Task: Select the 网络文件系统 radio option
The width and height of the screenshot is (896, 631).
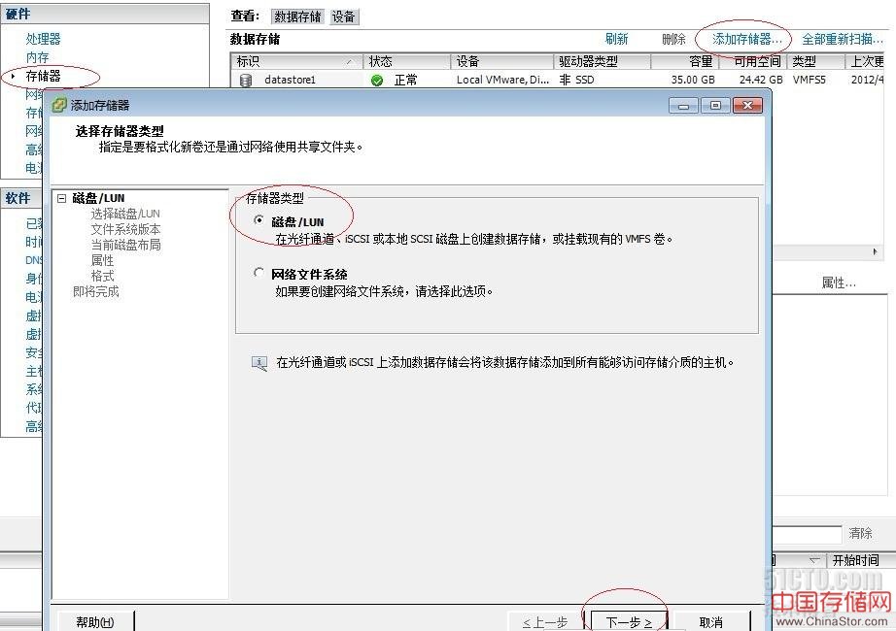Action: point(258,273)
